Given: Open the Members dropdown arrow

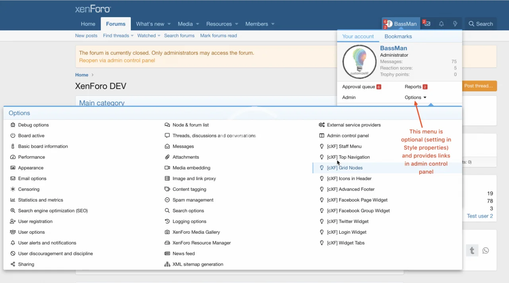Looking at the screenshot, I should (x=273, y=24).
